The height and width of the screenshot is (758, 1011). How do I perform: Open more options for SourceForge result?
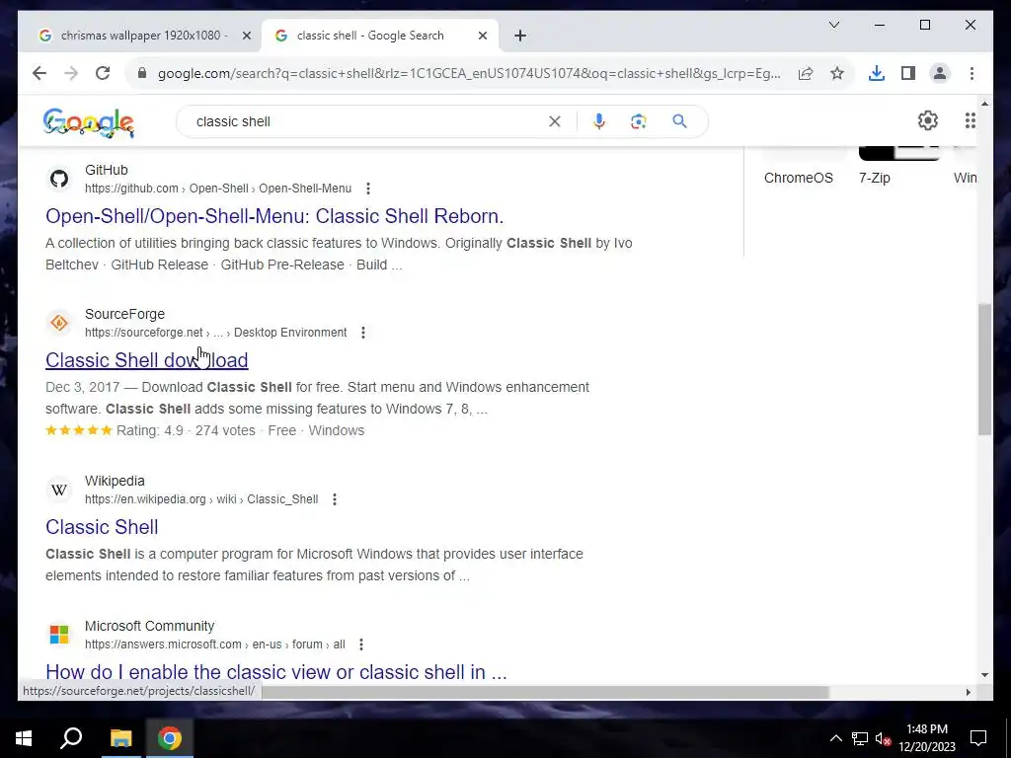point(363,333)
